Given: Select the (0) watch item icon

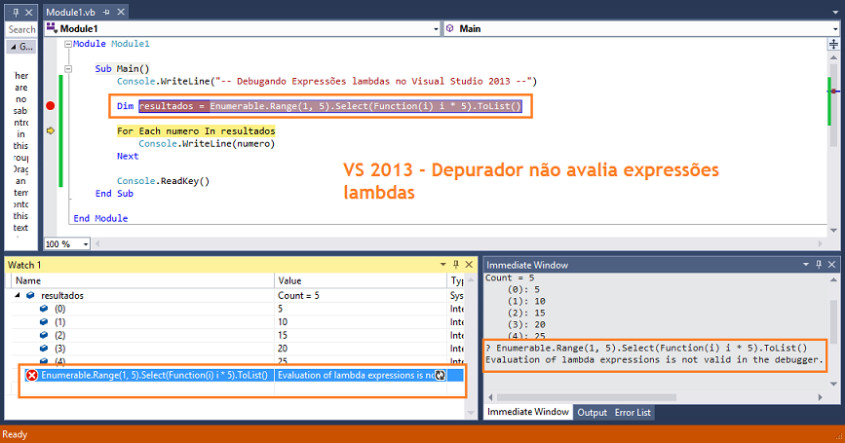Looking at the screenshot, I should coord(44,309).
